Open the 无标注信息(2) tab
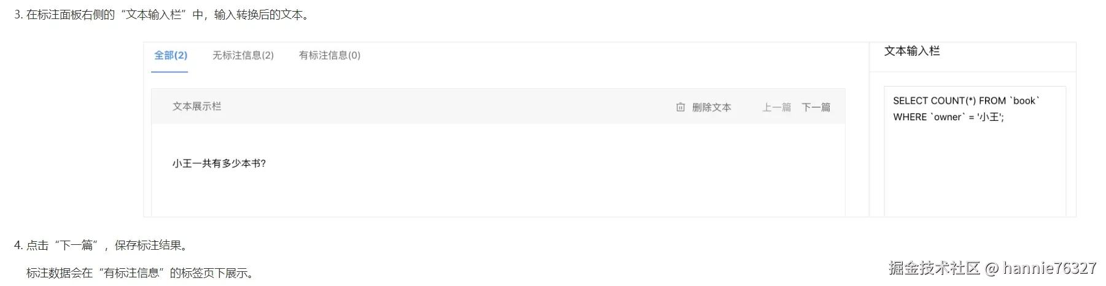 point(243,55)
